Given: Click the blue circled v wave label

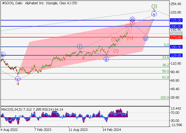Looking at the screenshot, I should (x=154, y=14).
